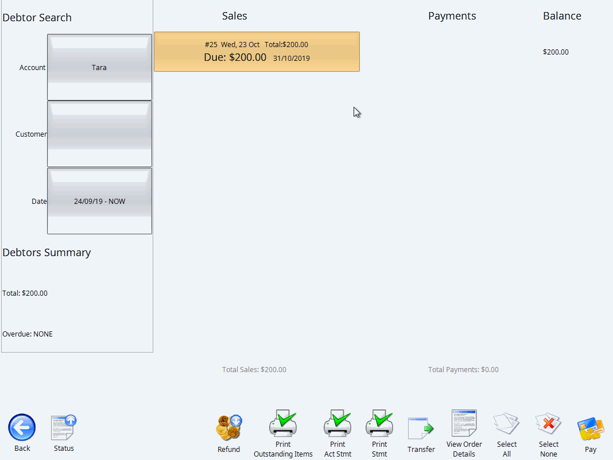The image size is (613, 460).
Task: Open the Status screen
Action: [63, 425]
